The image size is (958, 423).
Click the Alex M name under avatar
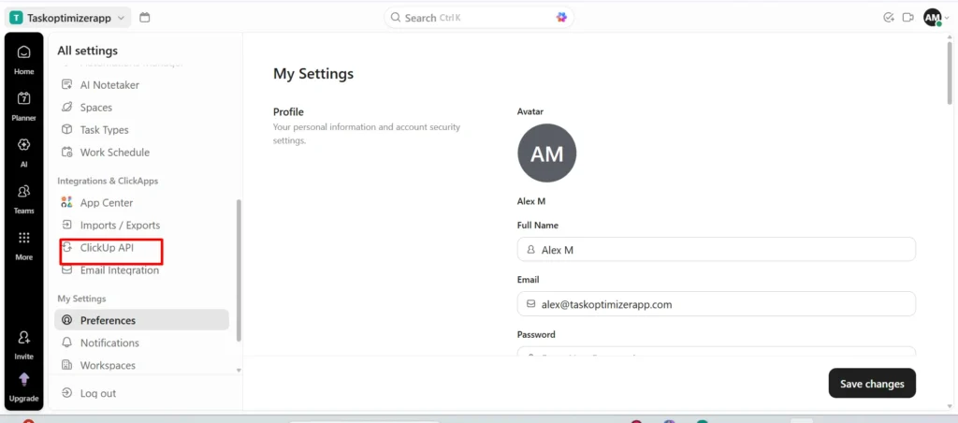point(531,201)
